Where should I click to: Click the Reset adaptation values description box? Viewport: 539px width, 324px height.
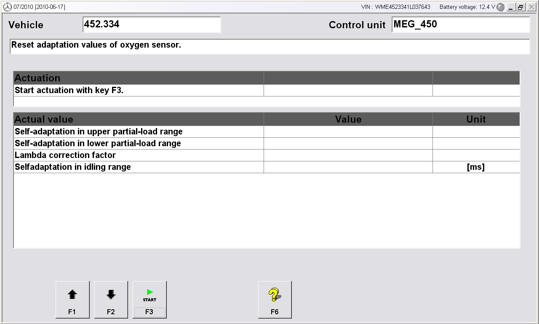(269, 46)
